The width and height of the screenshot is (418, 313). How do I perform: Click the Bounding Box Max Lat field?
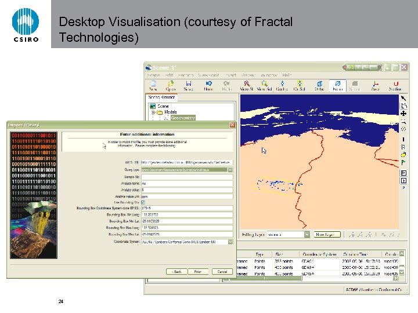coord(187,235)
